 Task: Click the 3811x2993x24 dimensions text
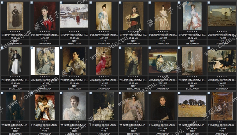[222, 89]
